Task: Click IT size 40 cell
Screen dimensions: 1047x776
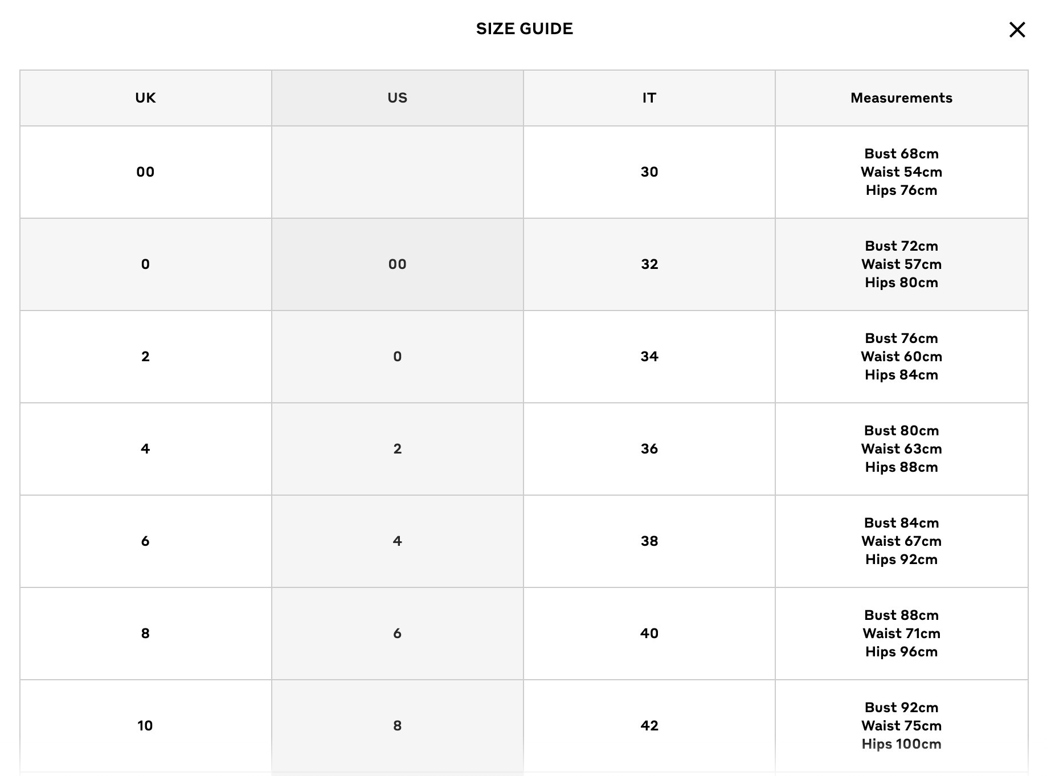Action: point(649,634)
